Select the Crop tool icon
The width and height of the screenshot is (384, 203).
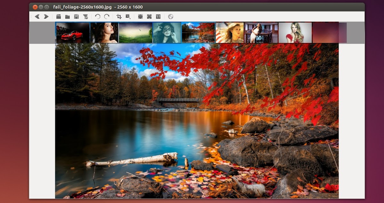[119, 17]
